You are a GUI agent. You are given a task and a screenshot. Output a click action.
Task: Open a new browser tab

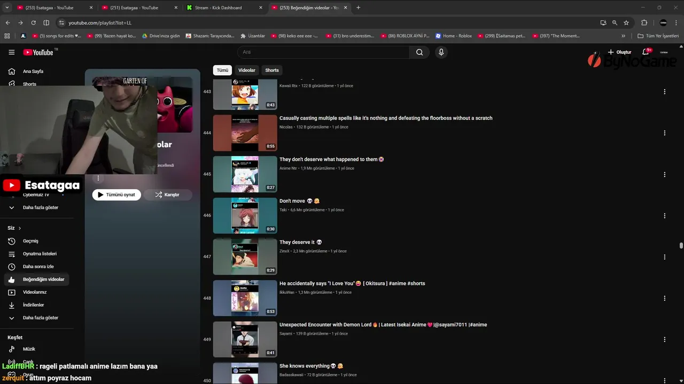(x=358, y=7)
